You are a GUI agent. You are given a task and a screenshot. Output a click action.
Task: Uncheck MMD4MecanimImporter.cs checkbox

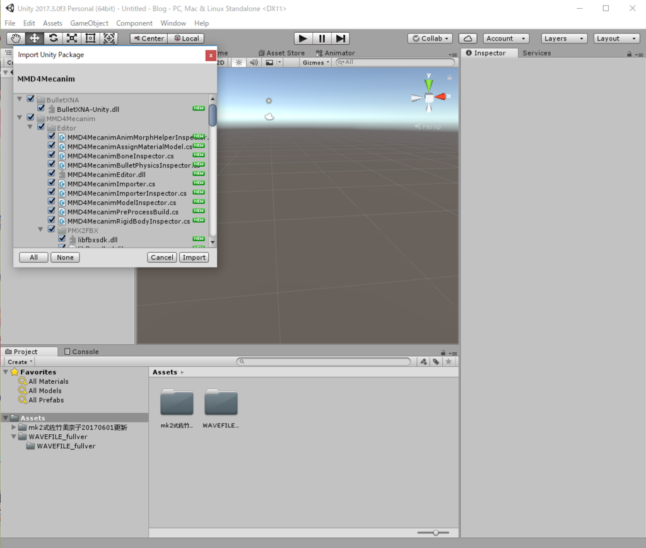pyautogui.click(x=52, y=182)
